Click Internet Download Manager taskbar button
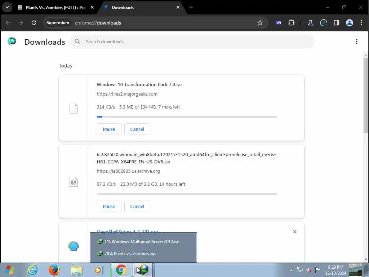Image resolution: width=369 pixels, height=277 pixels. pyautogui.click(x=143, y=270)
